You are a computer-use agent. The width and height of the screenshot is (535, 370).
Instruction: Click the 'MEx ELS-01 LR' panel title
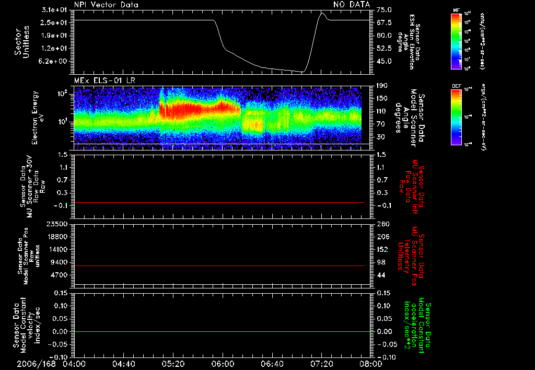tap(104, 80)
